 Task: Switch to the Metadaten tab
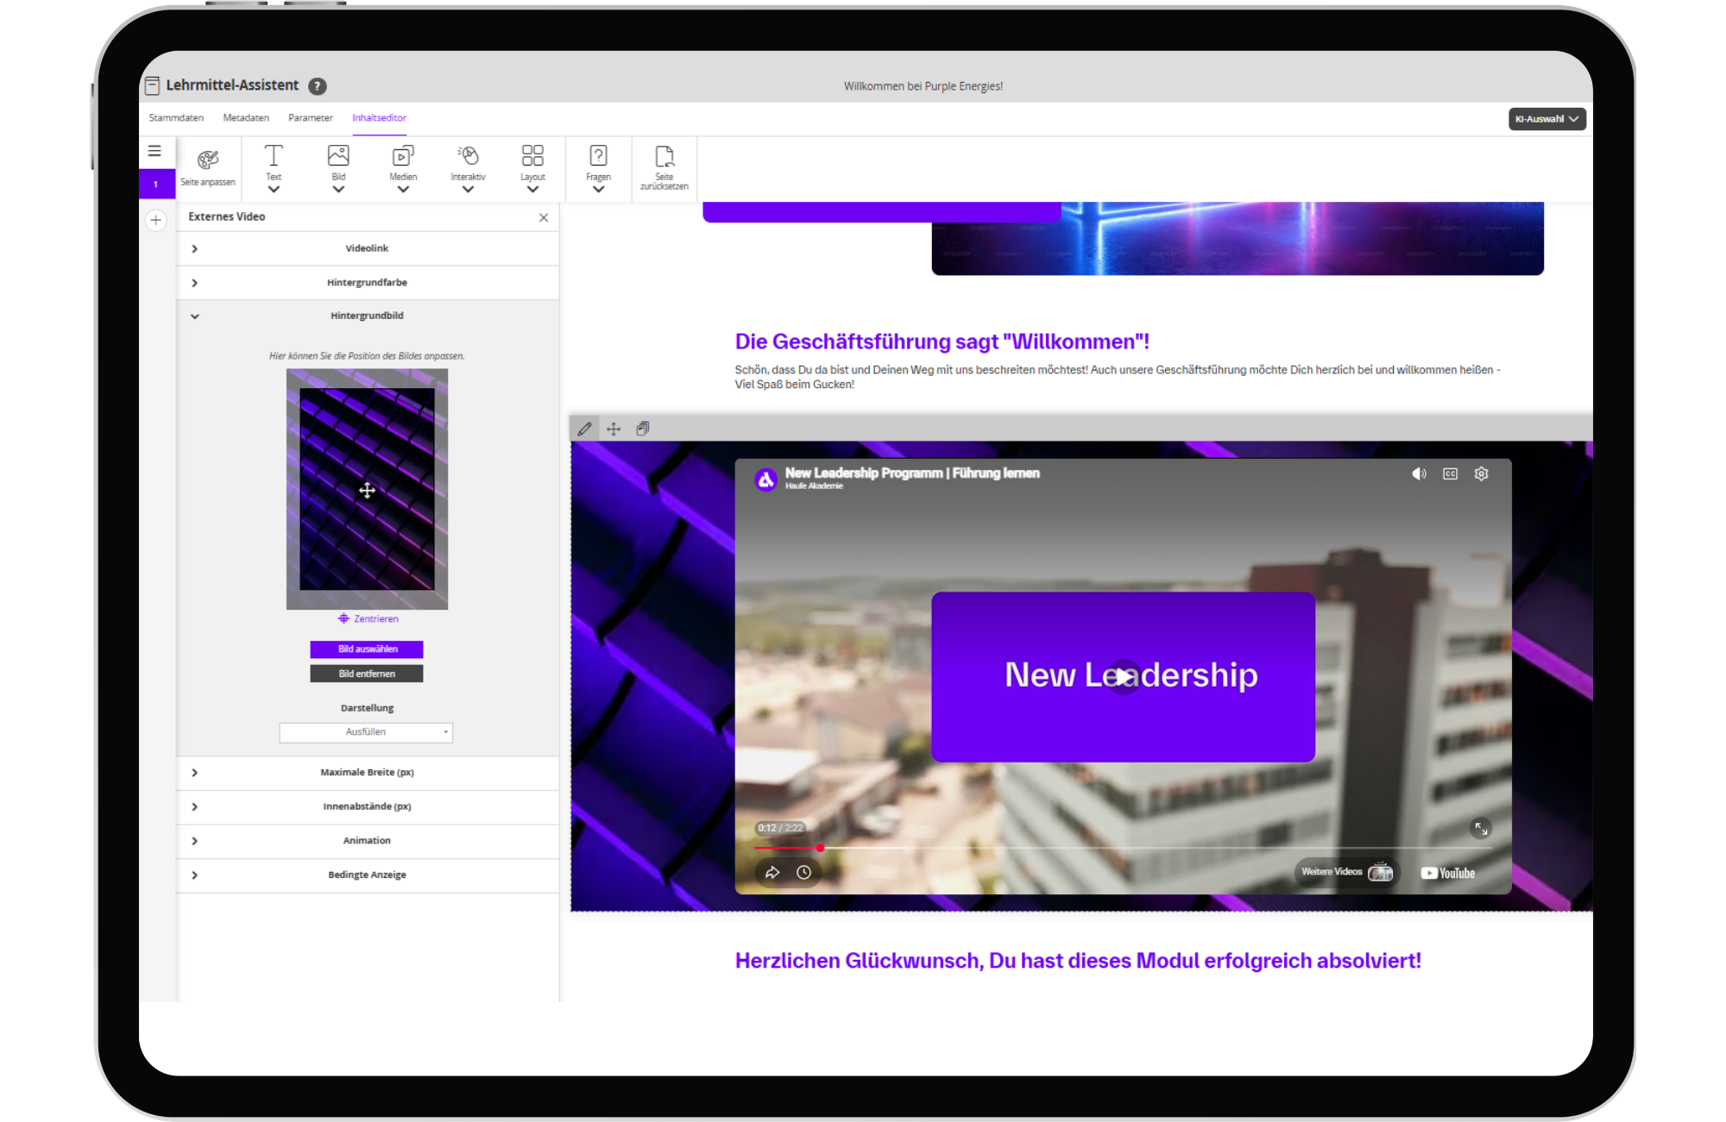pos(246,117)
